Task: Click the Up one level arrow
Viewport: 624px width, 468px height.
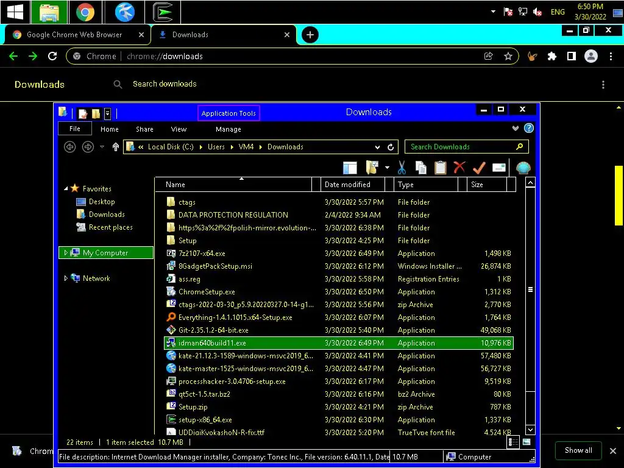Action: click(115, 147)
